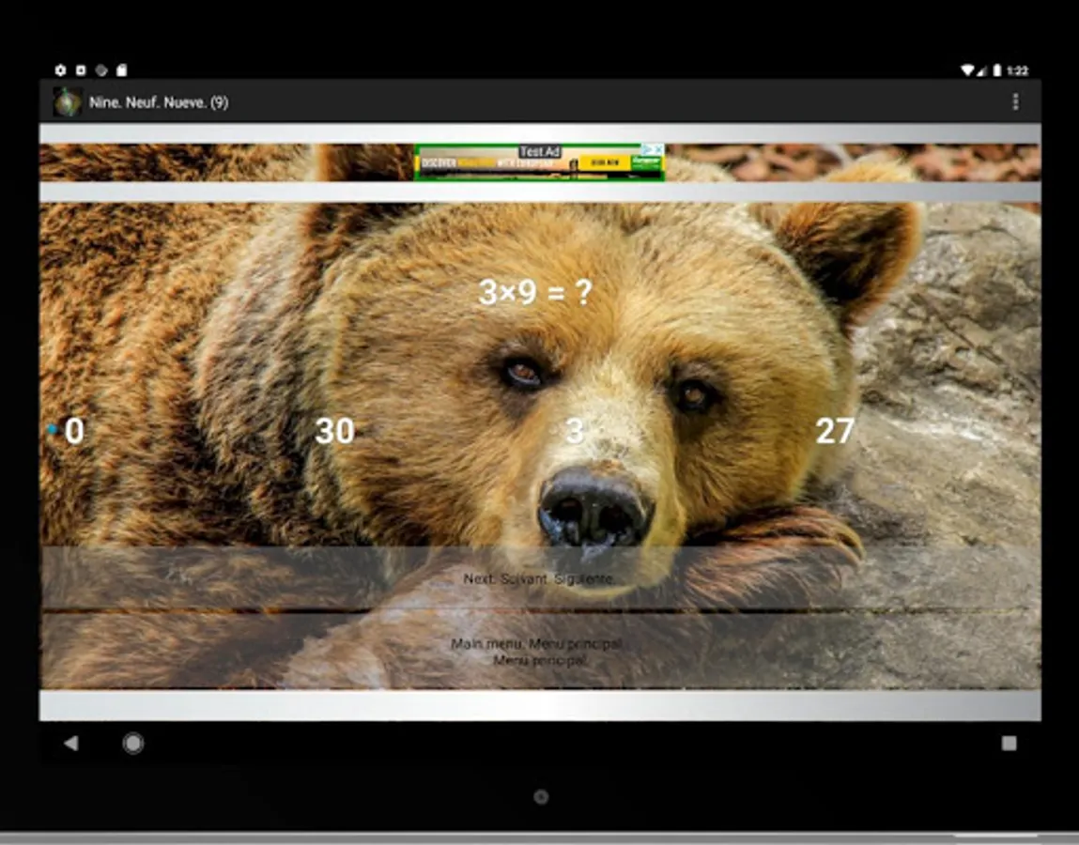Viewport: 1079px width, 845px height.
Task: Select radio answer 27
Action: pos(835,431)
